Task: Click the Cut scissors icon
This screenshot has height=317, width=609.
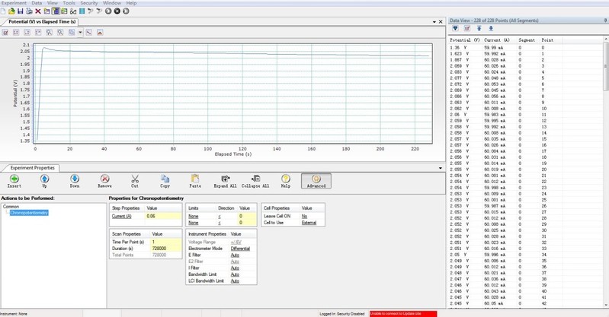Action: 135,179
